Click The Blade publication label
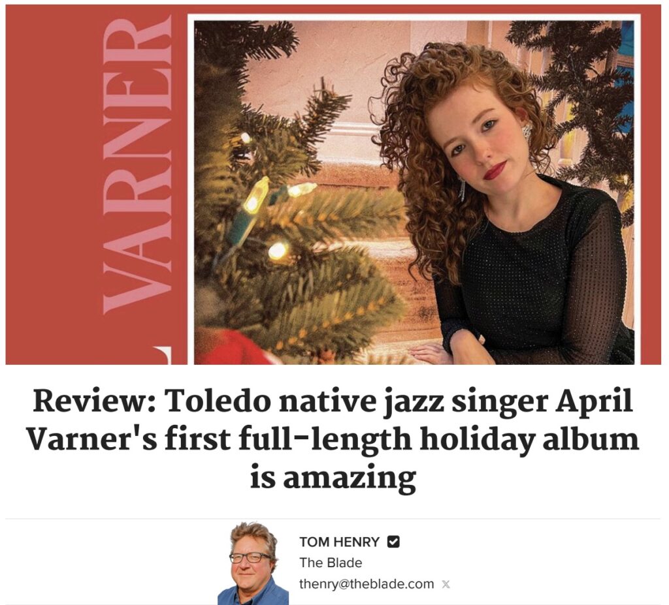 pos(331,563)
